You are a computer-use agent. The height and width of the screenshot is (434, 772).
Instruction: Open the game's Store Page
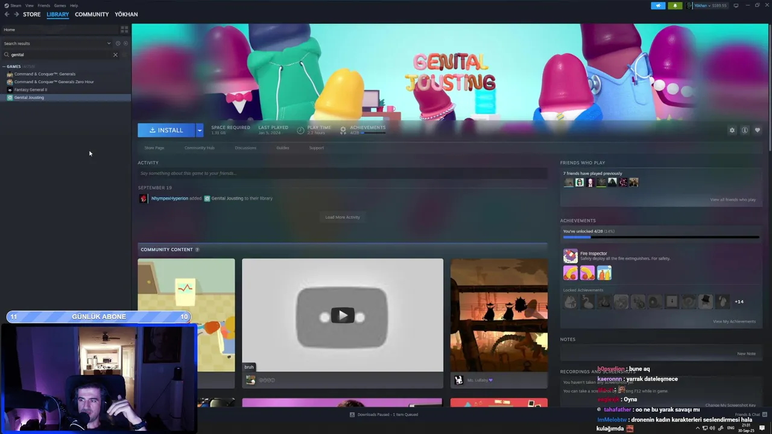tap(154, 148)
